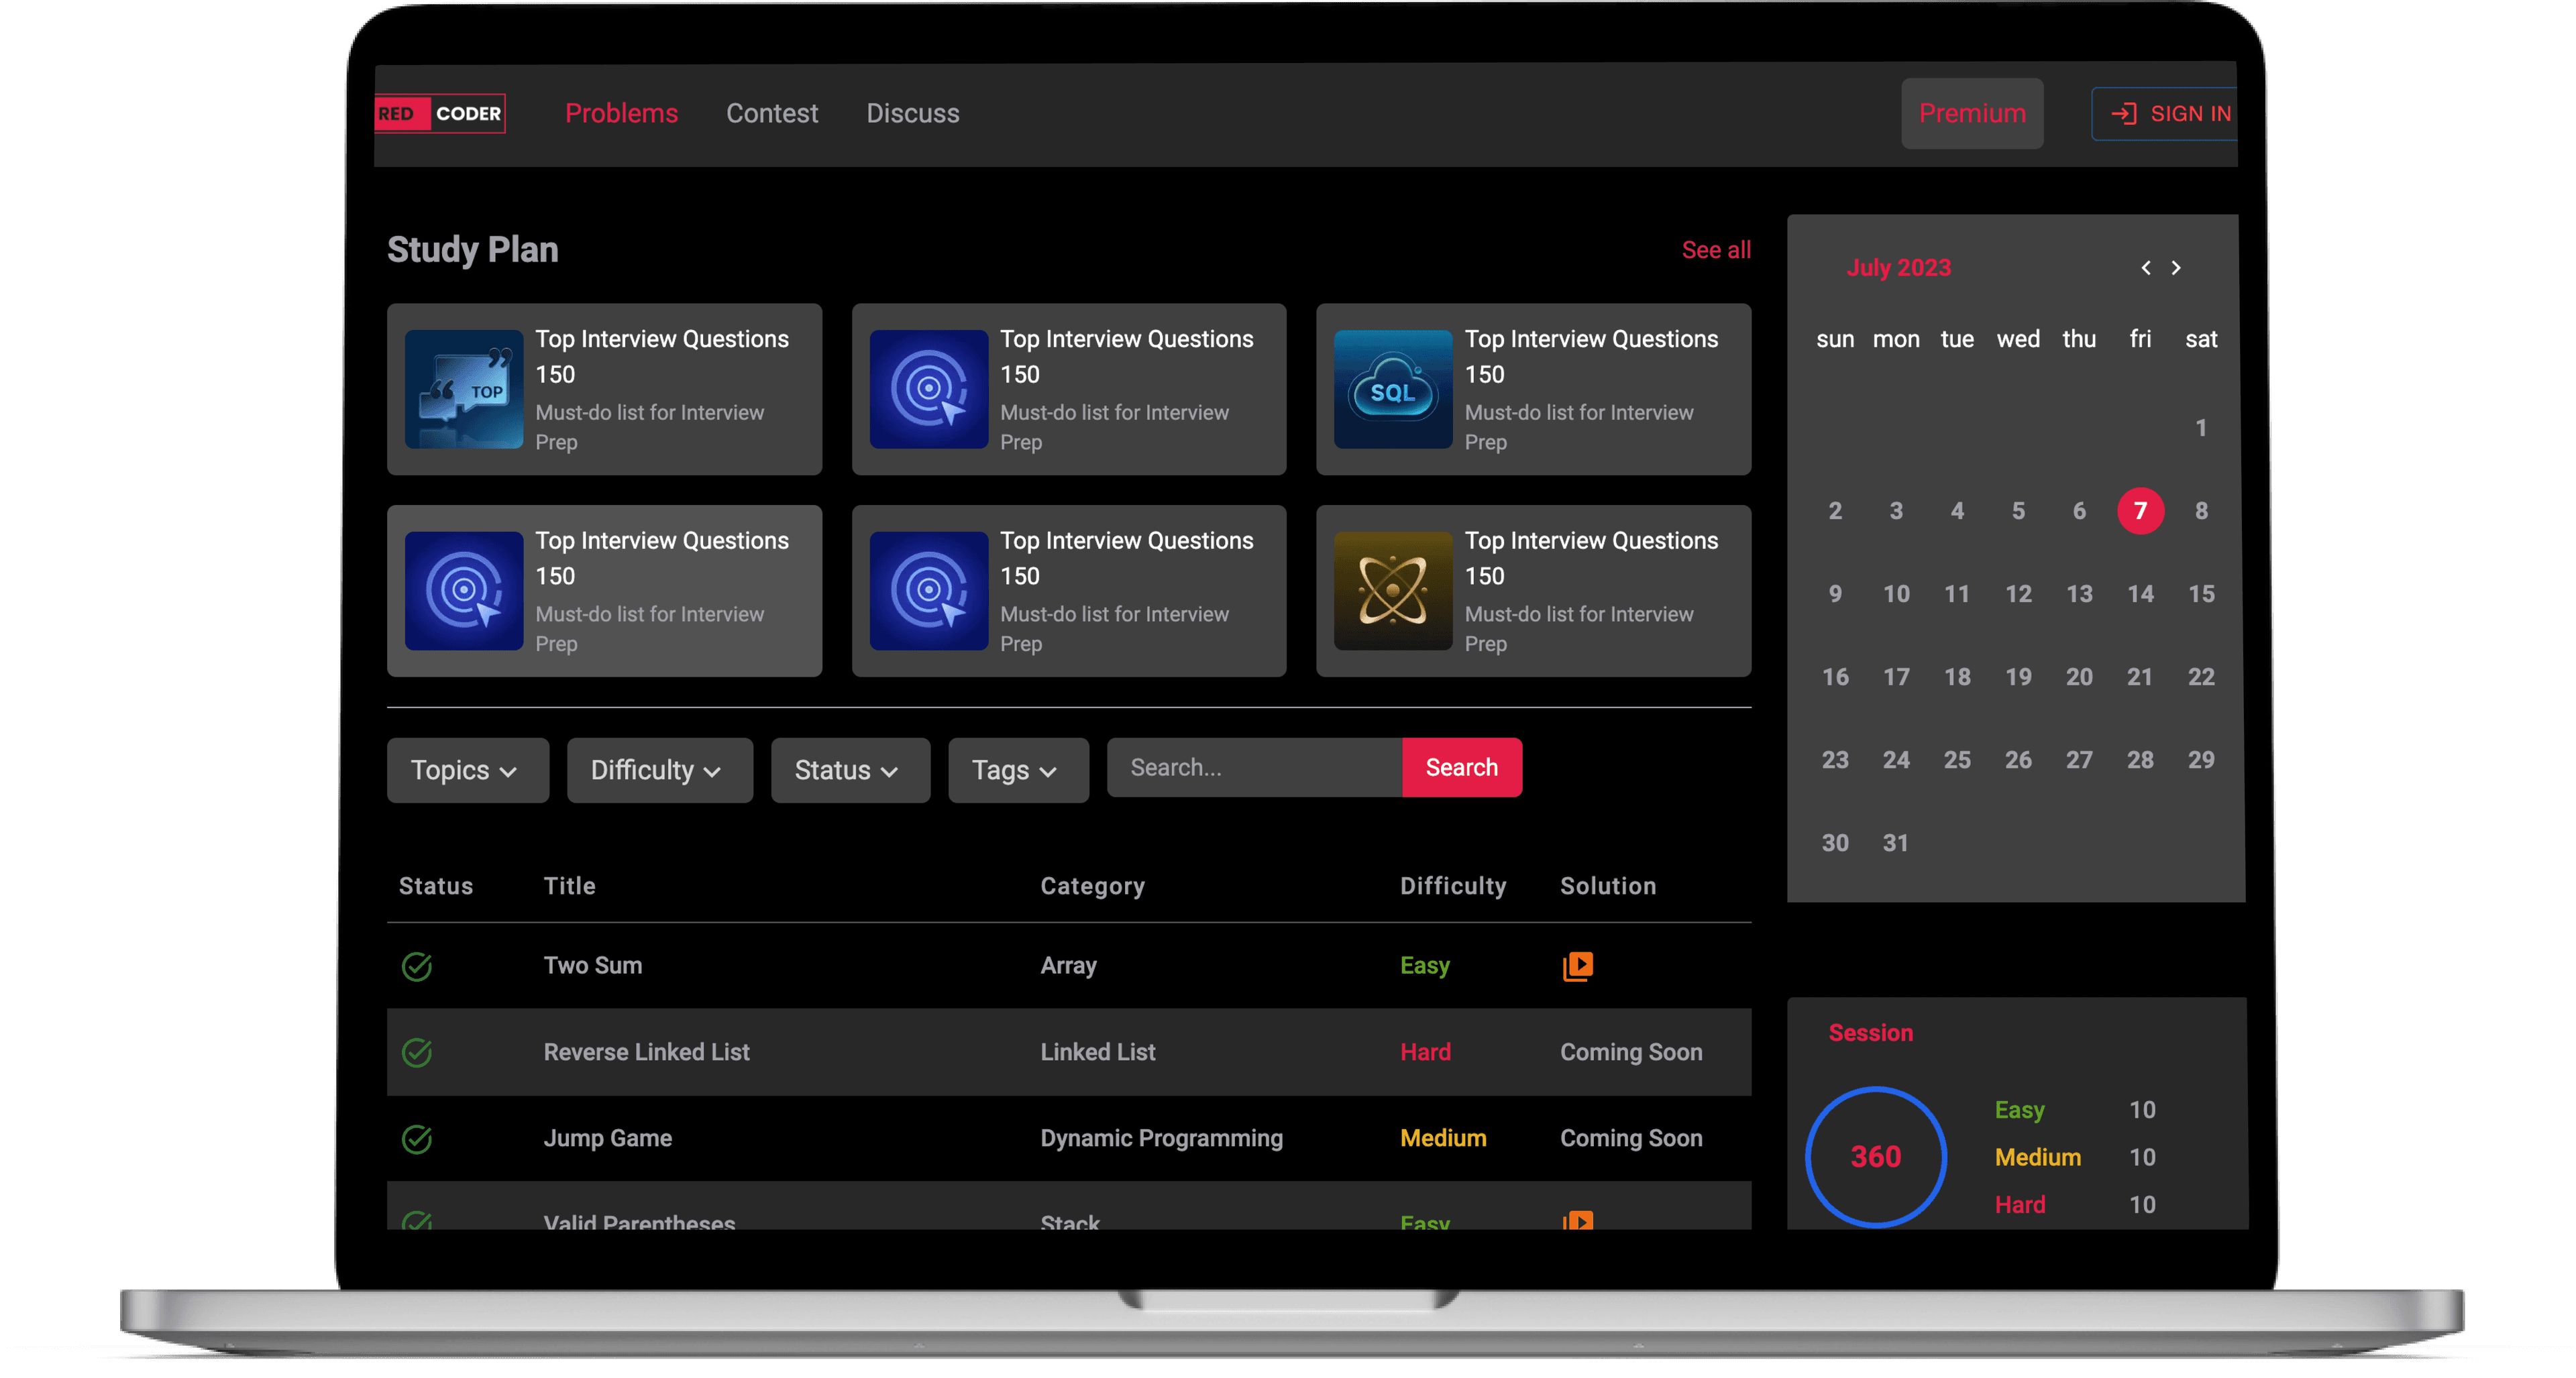Open the SQL study plan thumbnail
This screenshot has height=1378, width=2576.
pyautogui.click(x=1392, y=389)
